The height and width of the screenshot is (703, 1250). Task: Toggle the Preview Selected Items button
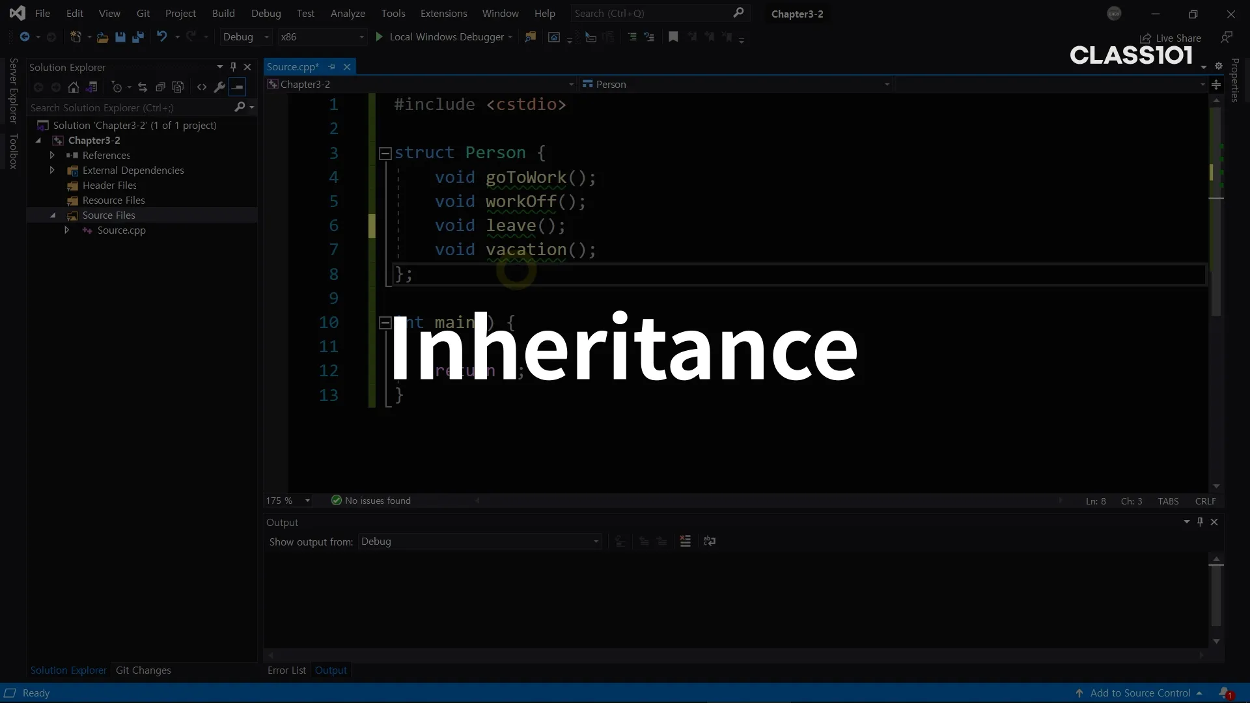pos(238,87)
